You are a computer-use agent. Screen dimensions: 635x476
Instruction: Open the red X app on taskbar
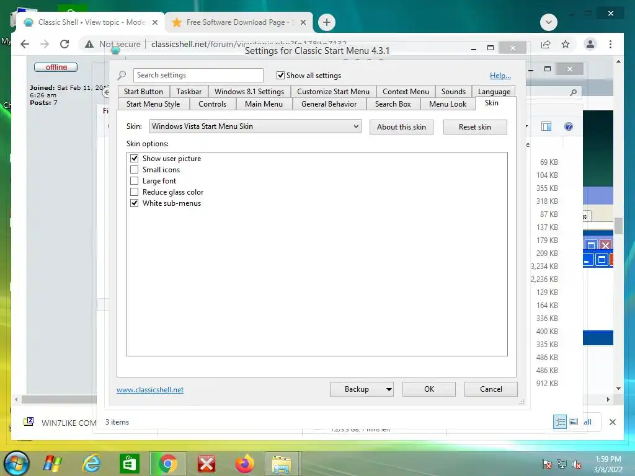pos(206,464)
